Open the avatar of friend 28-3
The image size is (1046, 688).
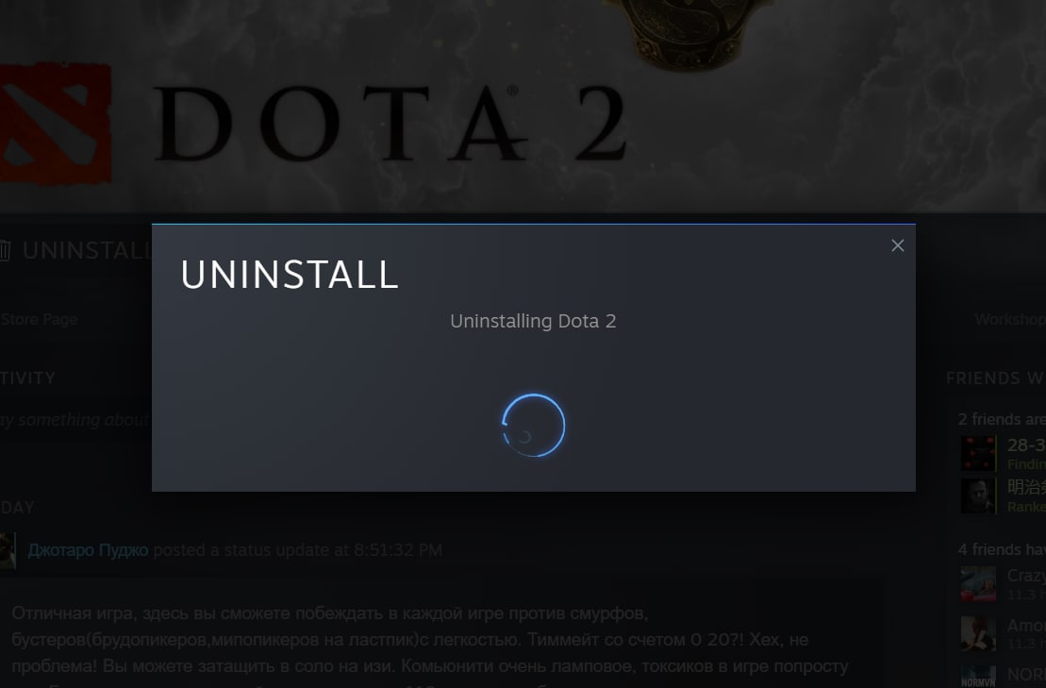pos(978,453)
